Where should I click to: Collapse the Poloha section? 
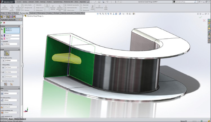(19, 25)
